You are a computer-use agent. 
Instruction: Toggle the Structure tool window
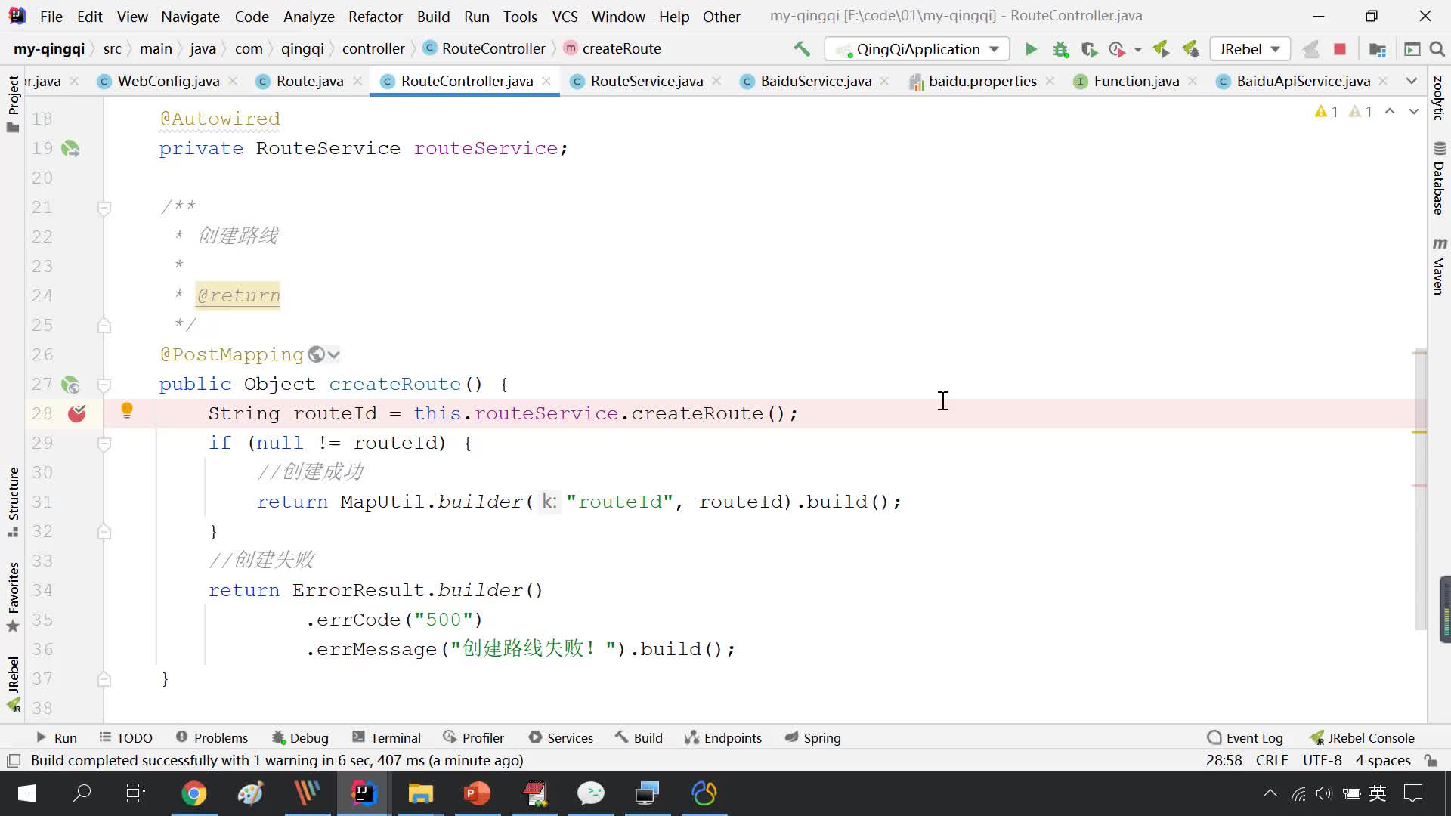pyautogui.click(x=13, y=502)
